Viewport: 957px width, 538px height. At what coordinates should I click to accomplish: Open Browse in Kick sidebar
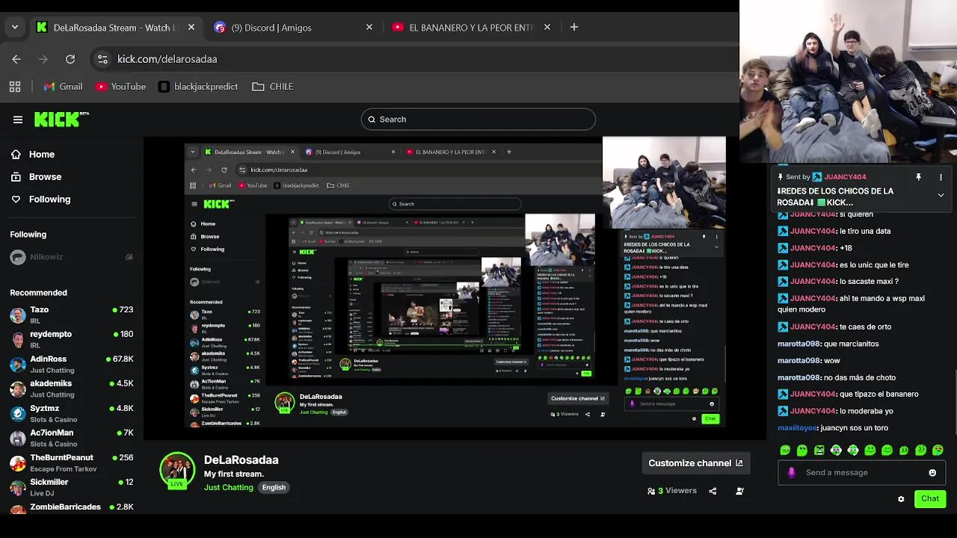[x=36, y=177]
